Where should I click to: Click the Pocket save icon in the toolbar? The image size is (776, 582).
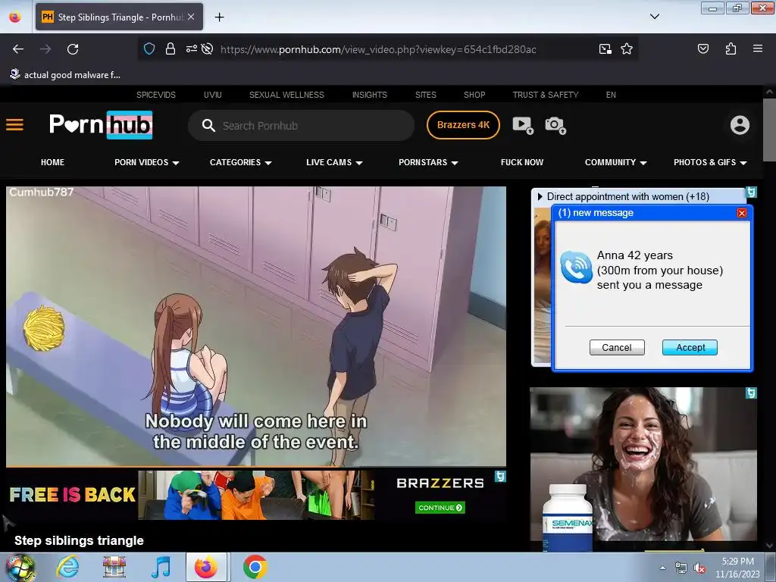tap(702, 48)
